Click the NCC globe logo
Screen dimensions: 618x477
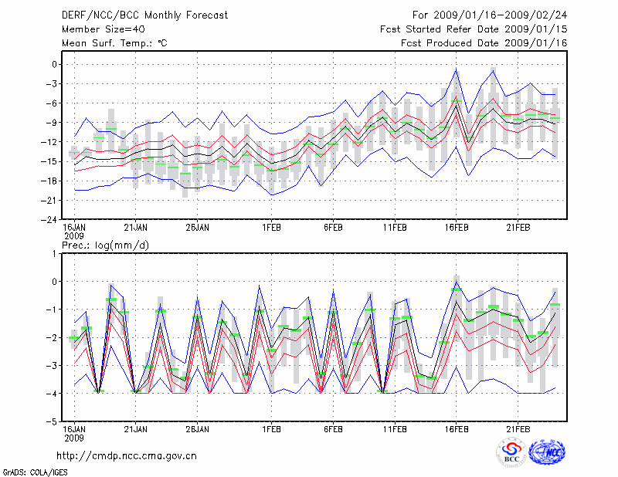click(546, 452)
